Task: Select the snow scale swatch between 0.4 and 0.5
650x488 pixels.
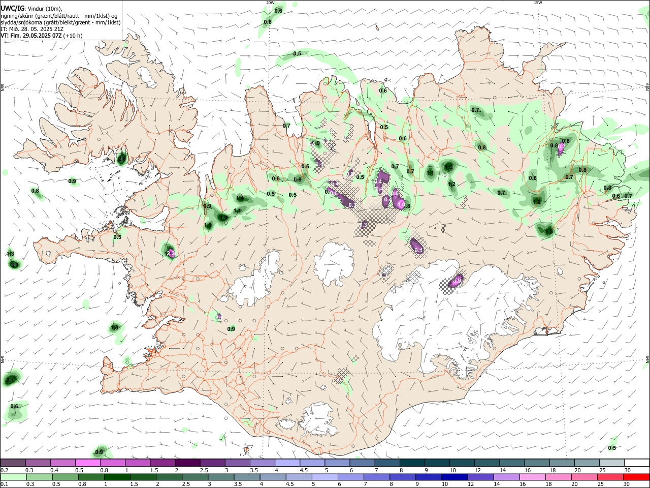Action: [62, 463]
